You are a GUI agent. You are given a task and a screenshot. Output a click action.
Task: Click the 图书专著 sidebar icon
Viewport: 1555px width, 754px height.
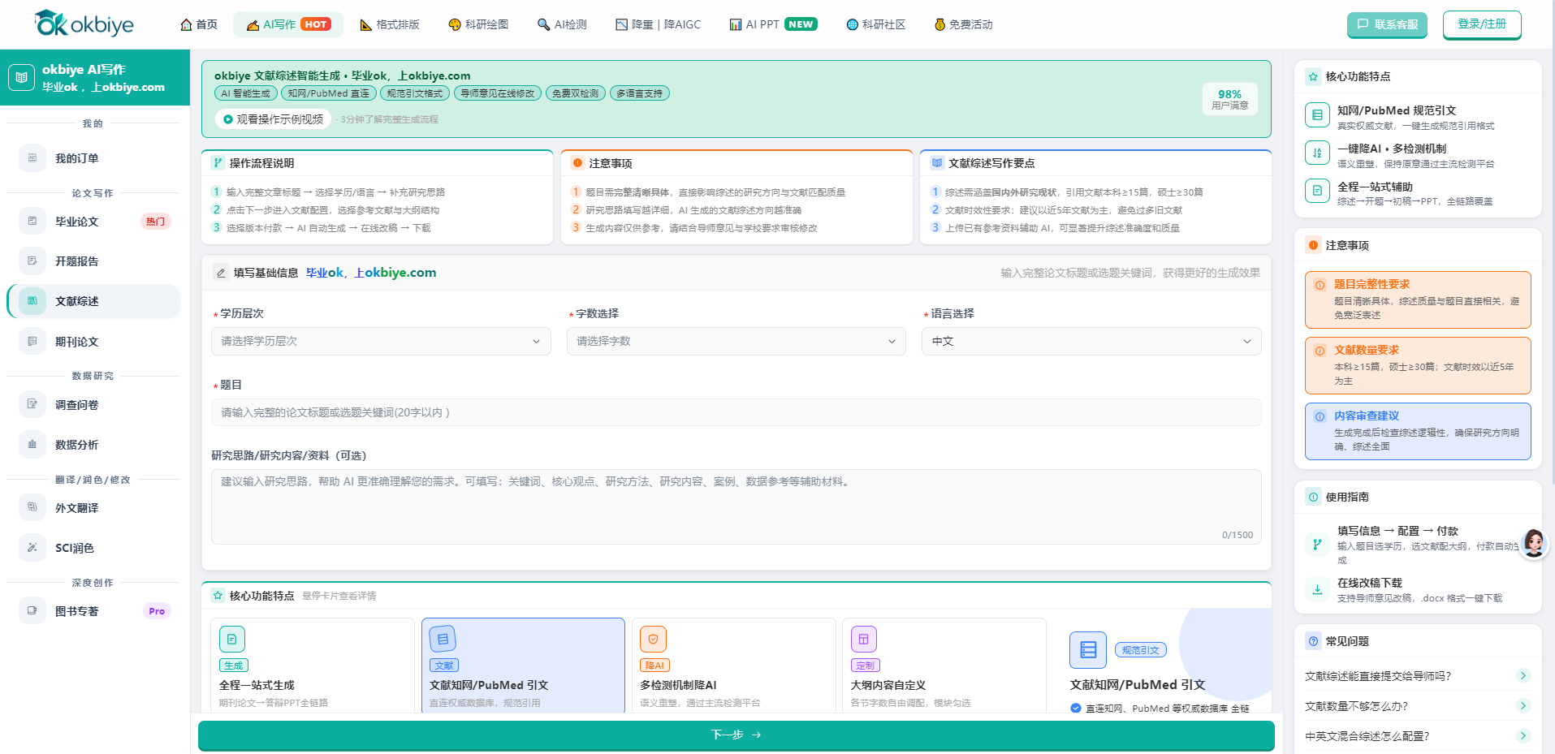point(32,610)
